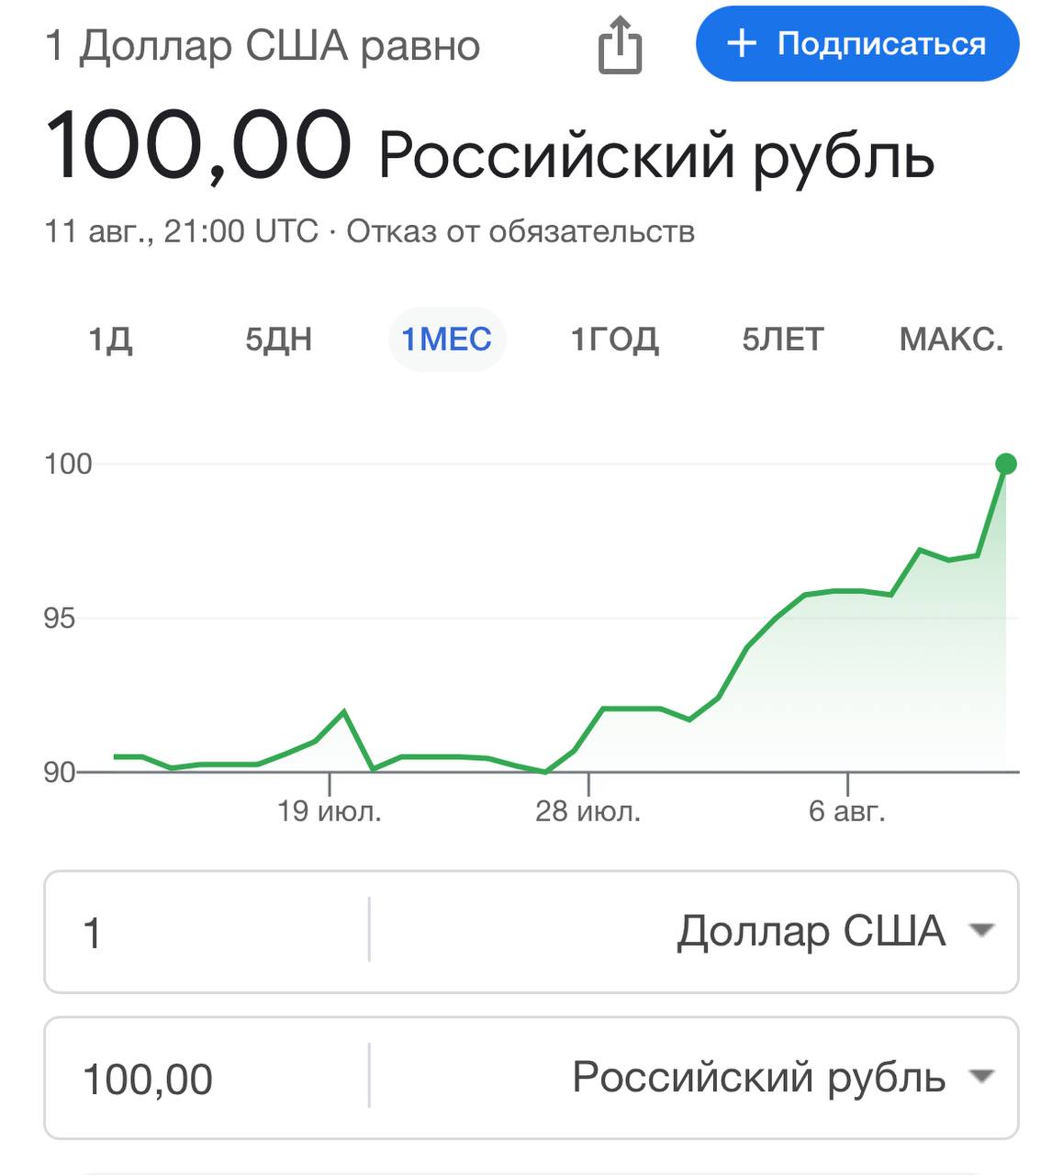The width and height of the screenshot is (1063, 1175).
Task: Click the plus icon in Подписаться
Action: (741, 44)
